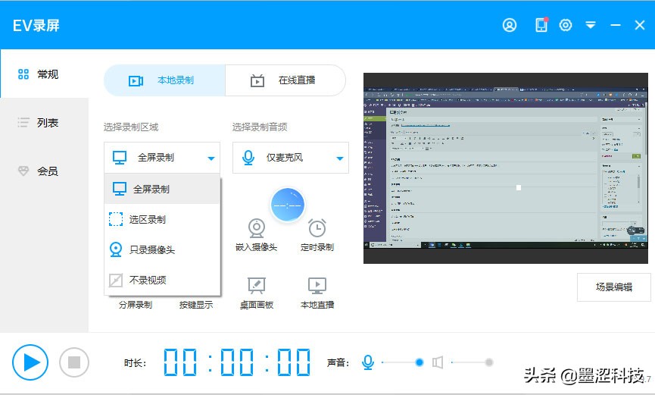Switch to the 列表 sidebar tab
This screenshot has width=655, height=395.
[x=44, y=123]
